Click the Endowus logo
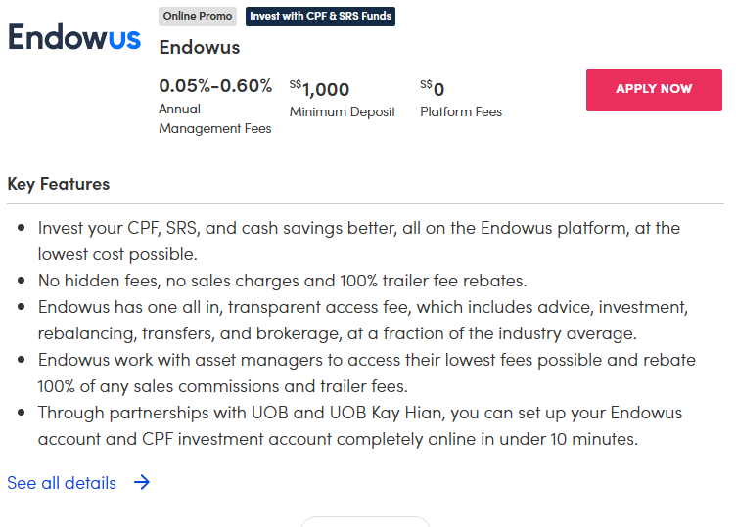The height and width of the screenshot is (527, 736). click(x=74, y=38)
